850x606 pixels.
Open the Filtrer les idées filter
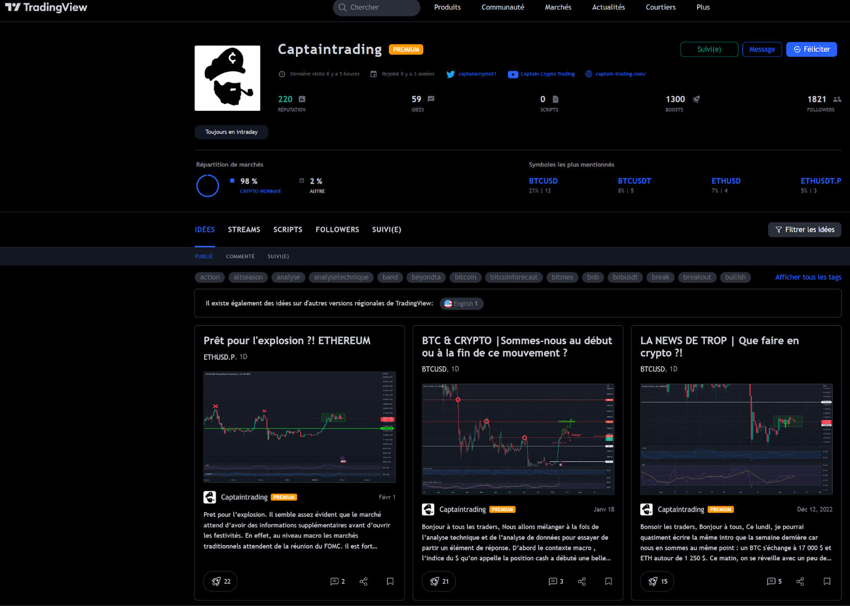[x=804, y=230]
